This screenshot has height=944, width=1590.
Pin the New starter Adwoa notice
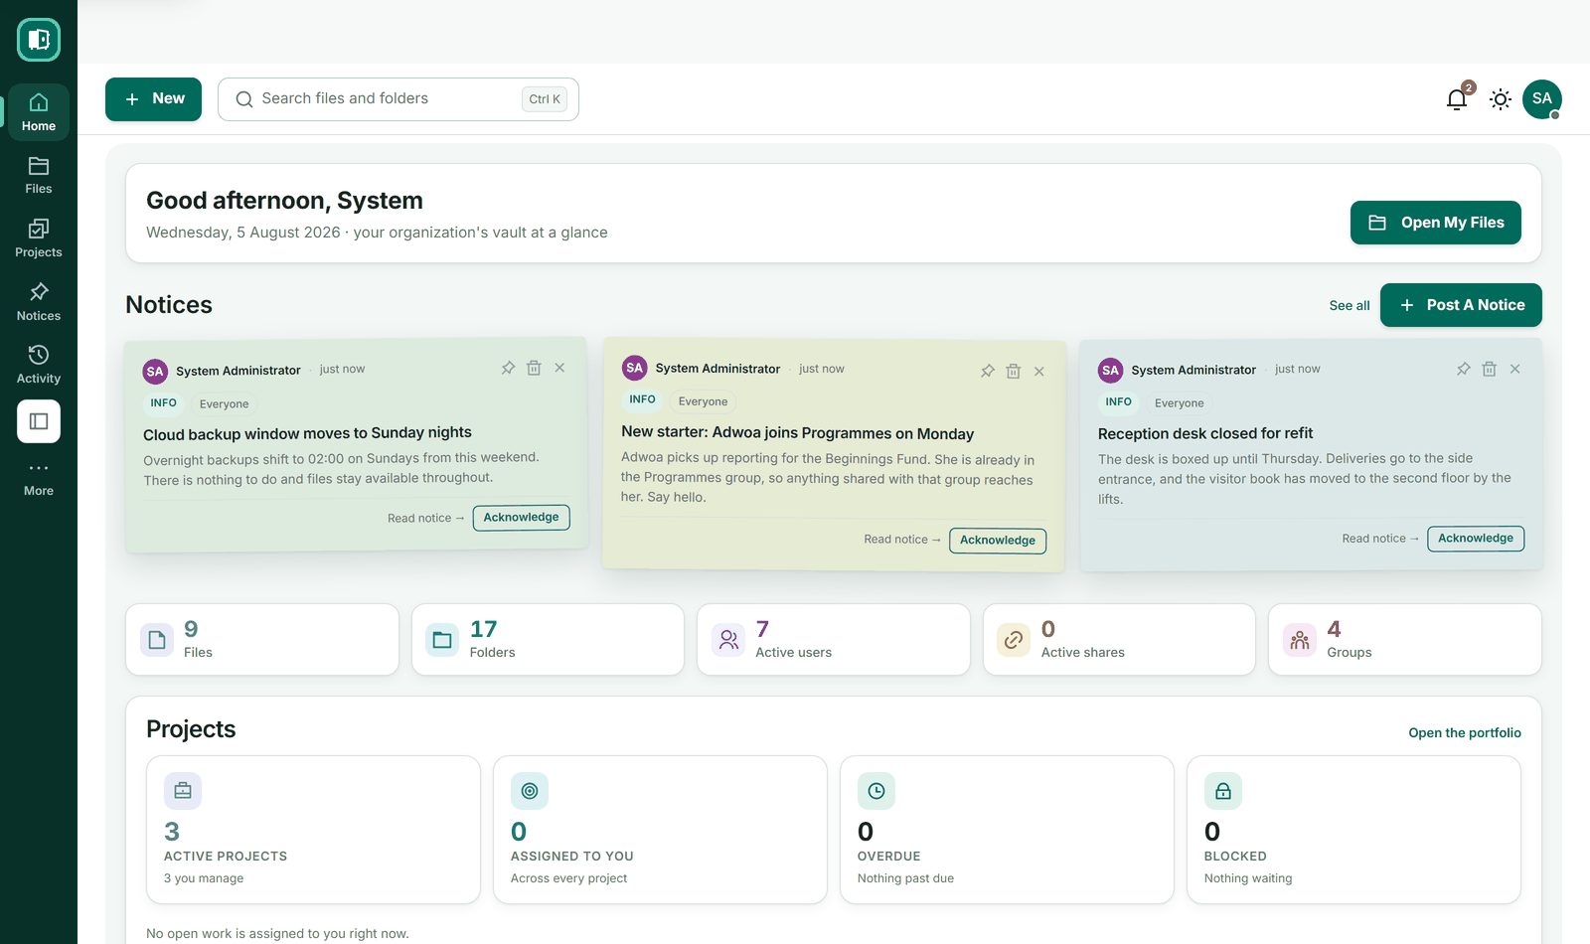(x=988, y=371)
